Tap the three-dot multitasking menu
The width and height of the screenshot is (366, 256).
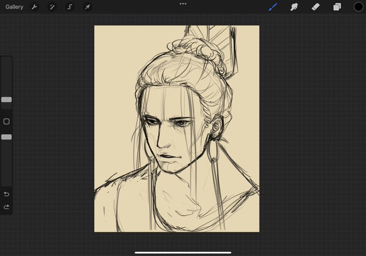(x=183, y=4)
